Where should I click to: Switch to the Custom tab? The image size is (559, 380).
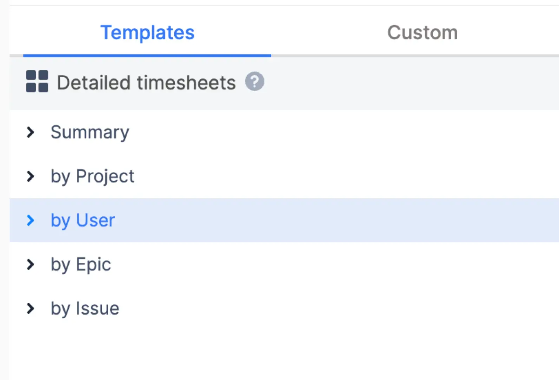tap(423, 33)
